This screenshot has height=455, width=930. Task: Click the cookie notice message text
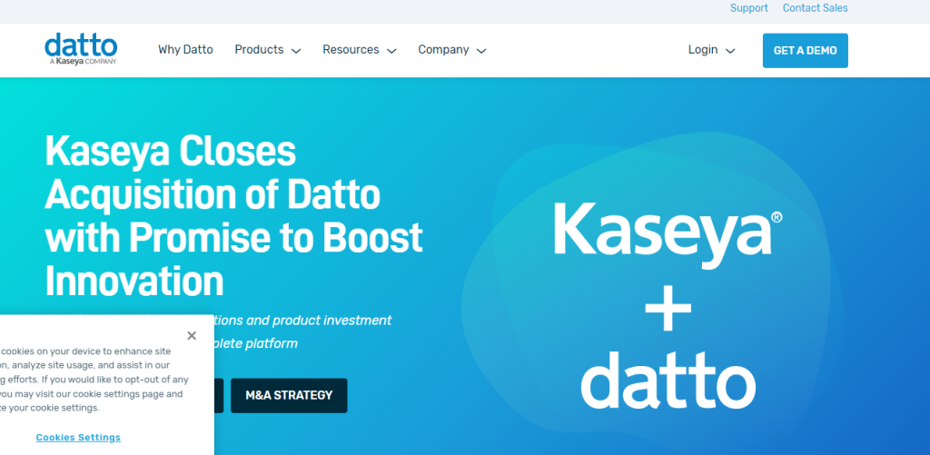[94, 380]
